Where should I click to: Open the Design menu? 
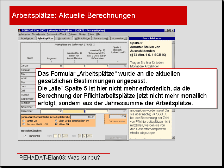coord(82,34)
